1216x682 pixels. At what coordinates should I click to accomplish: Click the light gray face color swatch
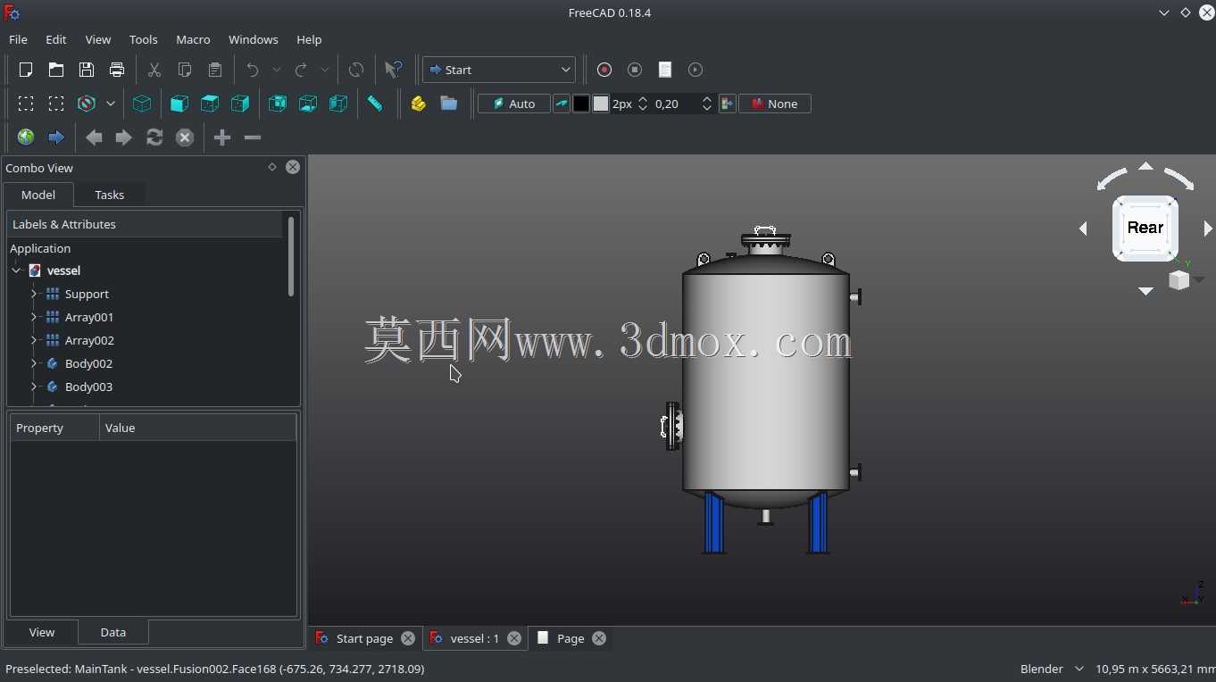point(601,104)
